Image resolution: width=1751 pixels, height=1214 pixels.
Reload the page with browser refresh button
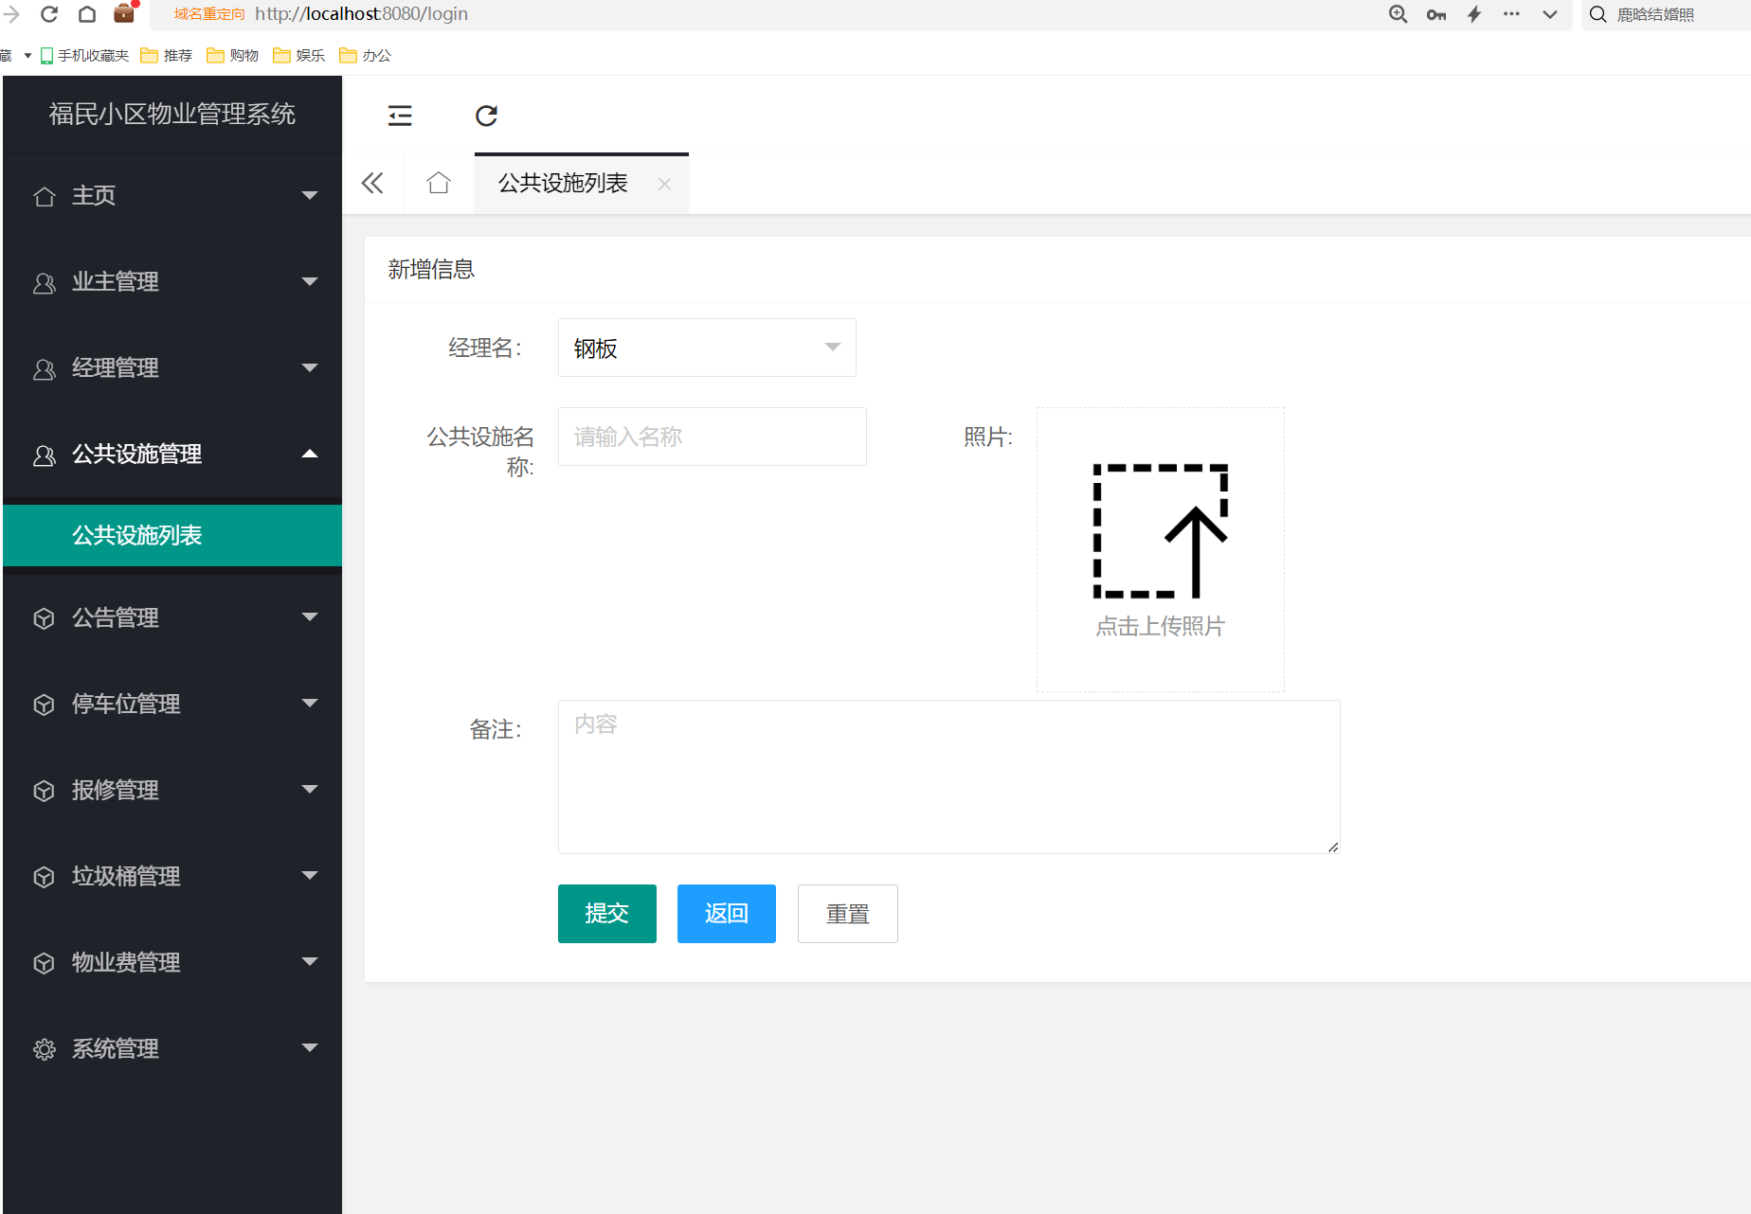point(49,14)
